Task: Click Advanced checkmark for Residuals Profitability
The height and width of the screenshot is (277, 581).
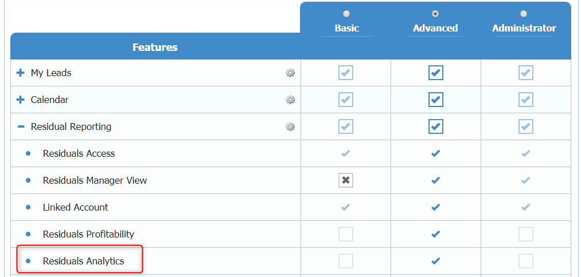Action: pos(435,234)
